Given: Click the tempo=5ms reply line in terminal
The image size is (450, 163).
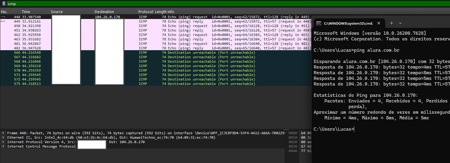Looking at the screenshot, I should click(382, 78).
